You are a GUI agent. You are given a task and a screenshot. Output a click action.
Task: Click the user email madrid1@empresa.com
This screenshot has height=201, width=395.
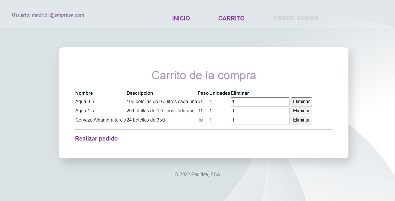[48, 15]
